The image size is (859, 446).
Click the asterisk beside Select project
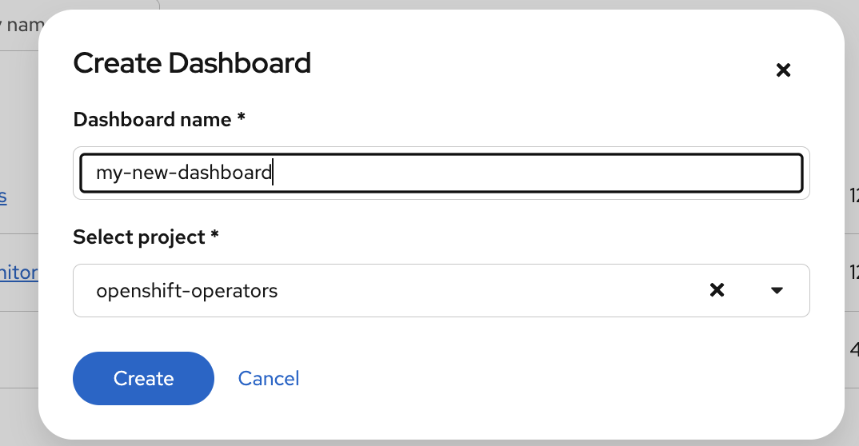214,237
